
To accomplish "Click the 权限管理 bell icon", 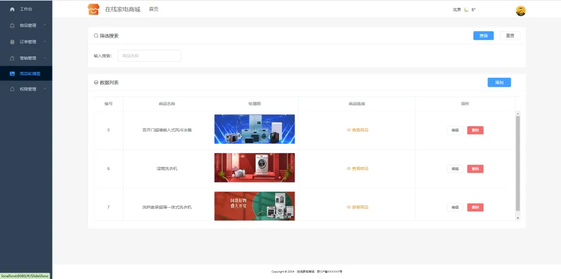I will (x=12, y=89).
